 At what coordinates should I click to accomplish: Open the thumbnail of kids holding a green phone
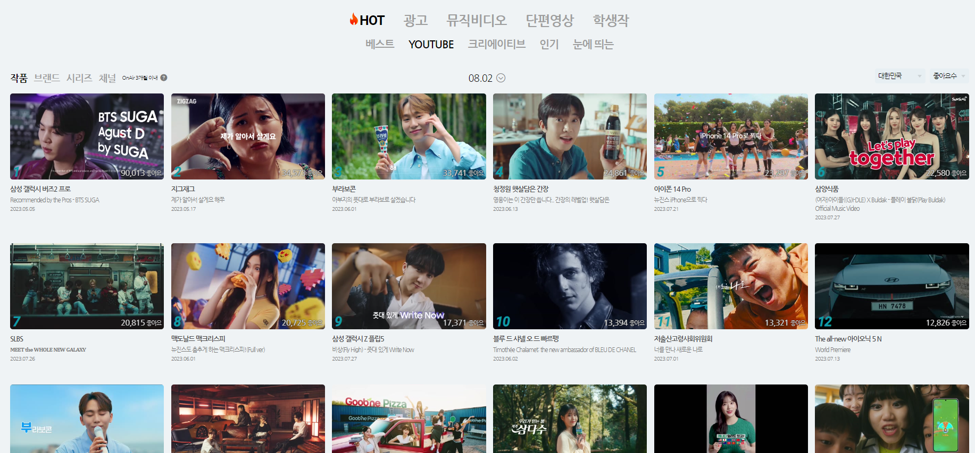point(892,418)
